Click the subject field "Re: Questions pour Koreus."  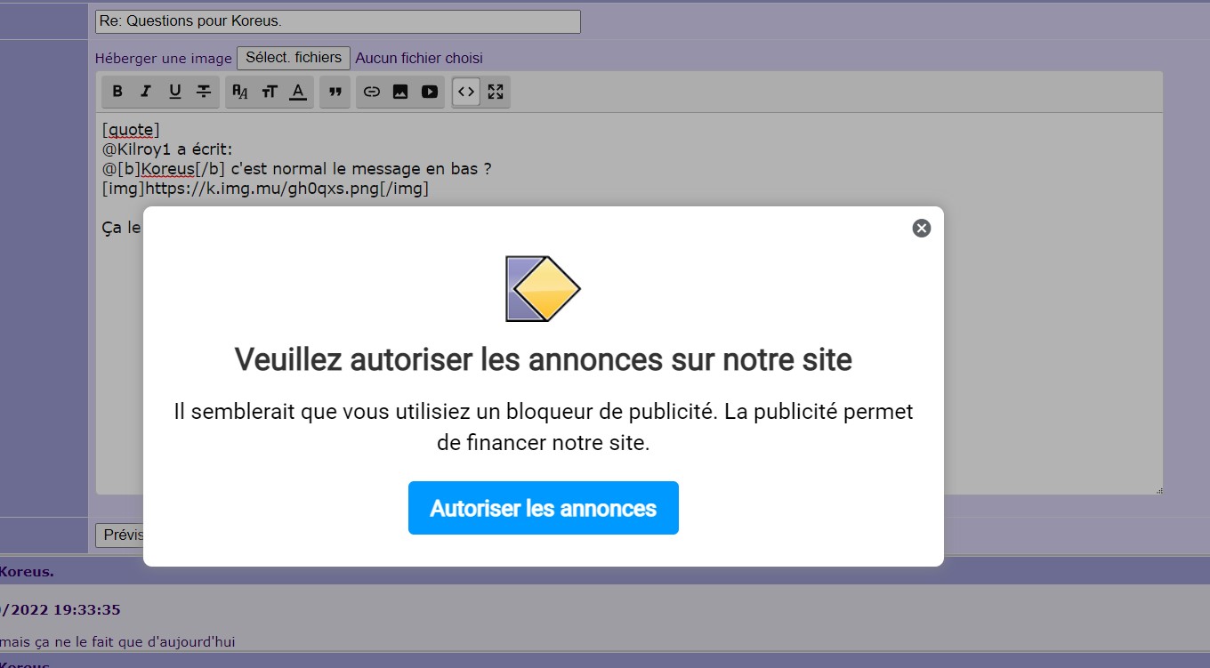pyautogui.click(x=338, y=21)
